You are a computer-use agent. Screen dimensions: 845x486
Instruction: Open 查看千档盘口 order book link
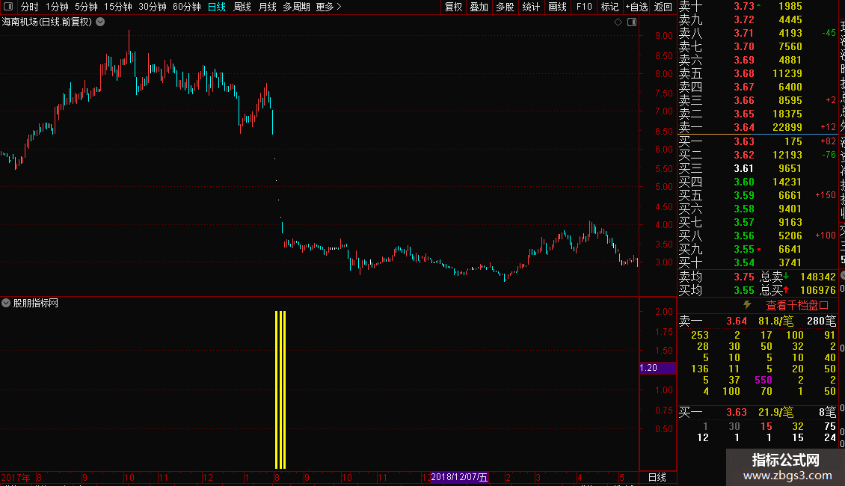click(797, 306)
